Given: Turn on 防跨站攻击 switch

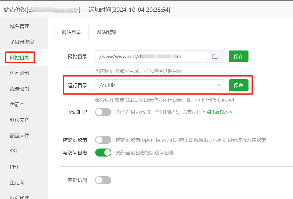Looking at the screenshot, I should pyautogui.click(x=103, y=140).
